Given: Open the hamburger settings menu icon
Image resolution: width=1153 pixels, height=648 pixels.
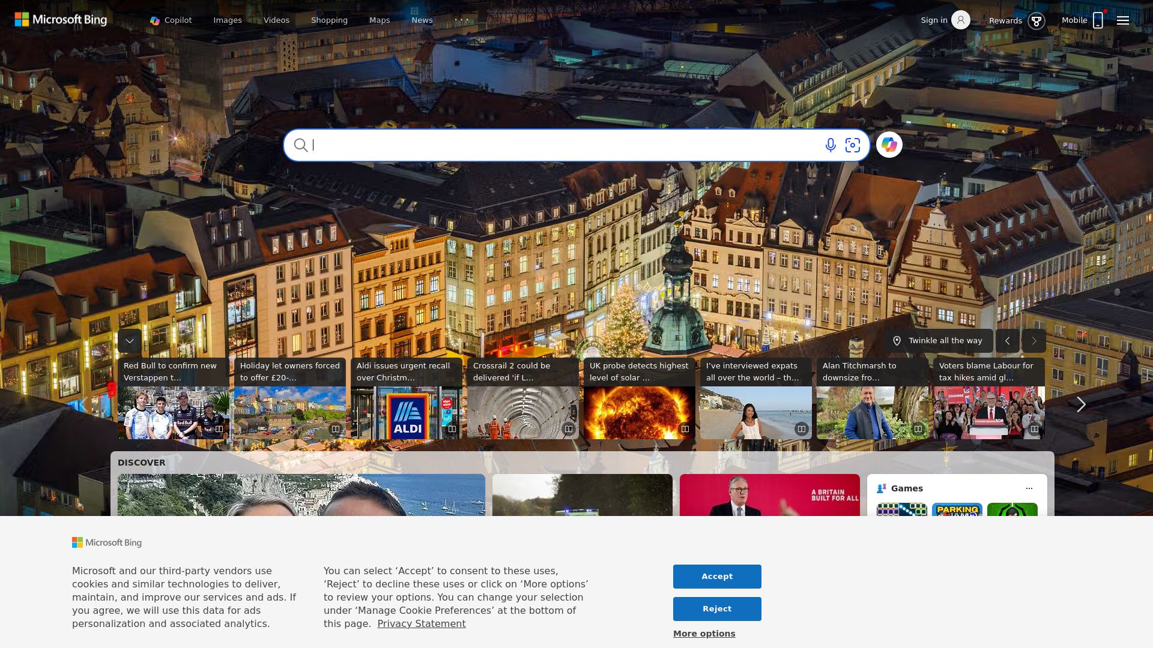Looking at the screenshot, I should click(1122, 20).
